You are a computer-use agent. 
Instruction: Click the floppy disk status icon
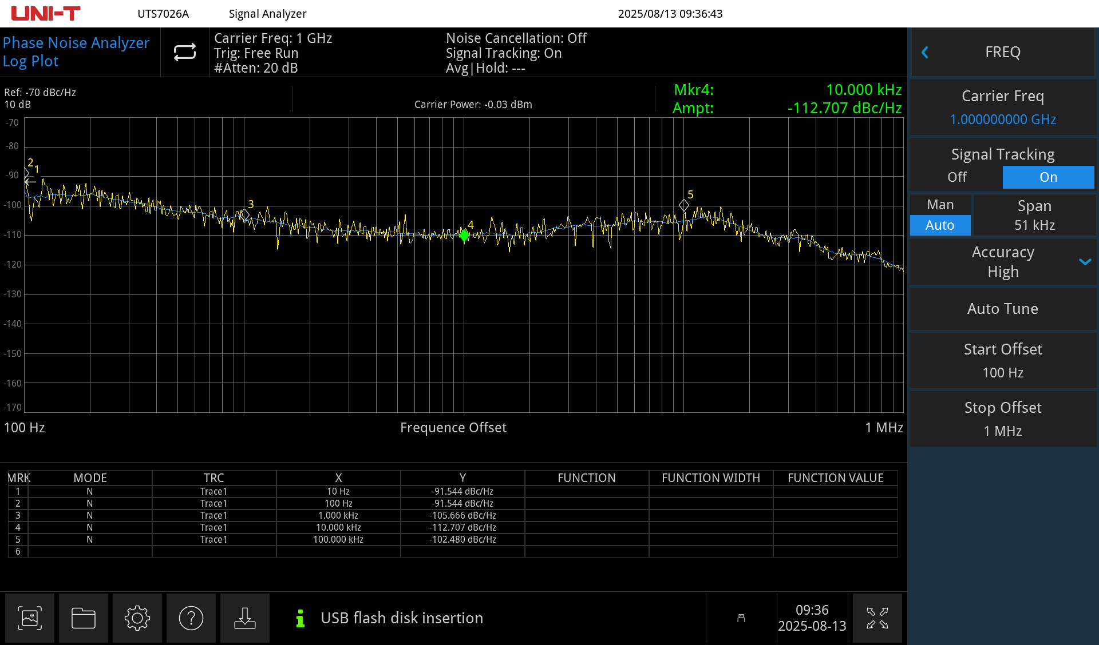[x=741, y=618]
